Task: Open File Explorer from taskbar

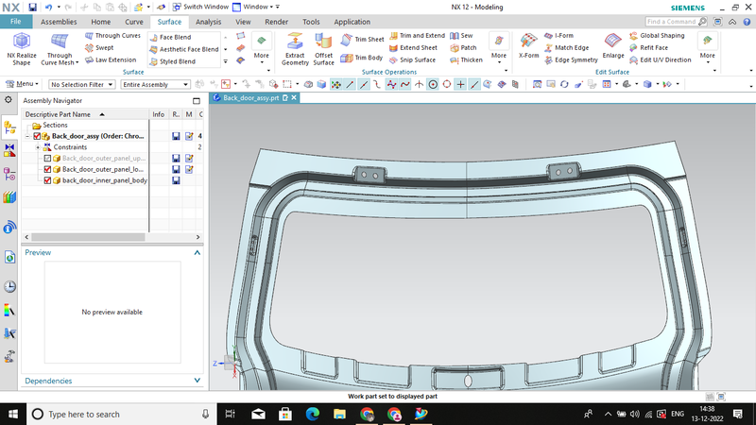Action: pyautogui.click(x=339, y=414)
